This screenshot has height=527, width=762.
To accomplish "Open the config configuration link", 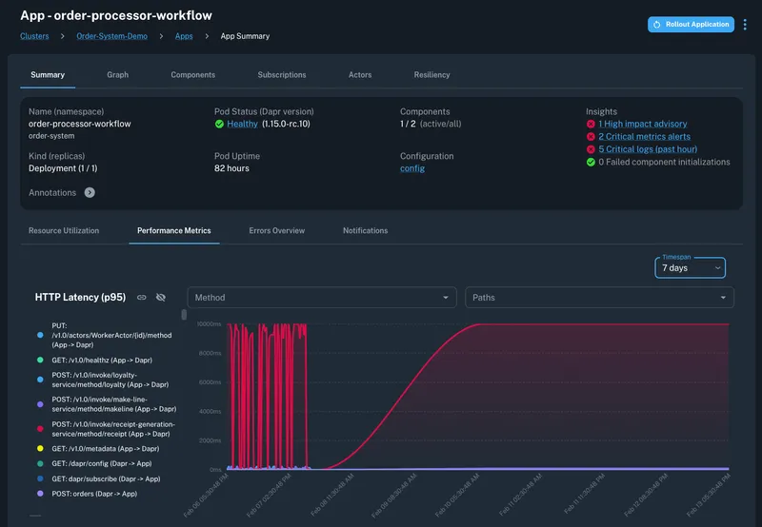I will click(411, 168).
